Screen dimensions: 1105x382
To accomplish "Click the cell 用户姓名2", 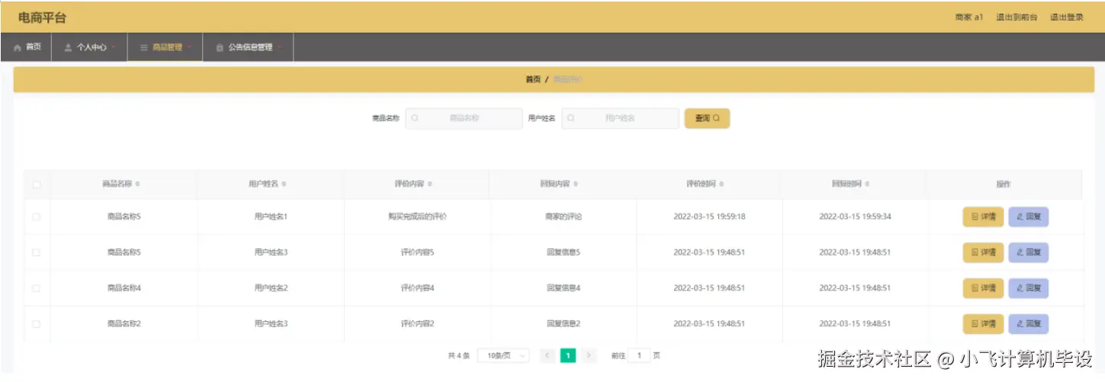I will click(271, 288).
